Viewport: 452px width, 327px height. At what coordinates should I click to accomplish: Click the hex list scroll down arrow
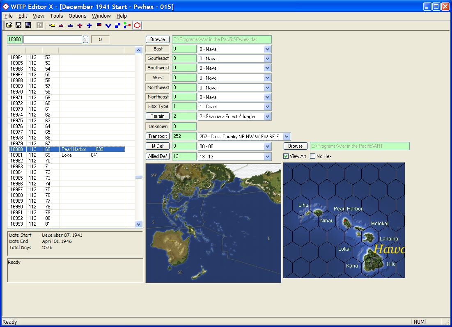coord(139,224)
